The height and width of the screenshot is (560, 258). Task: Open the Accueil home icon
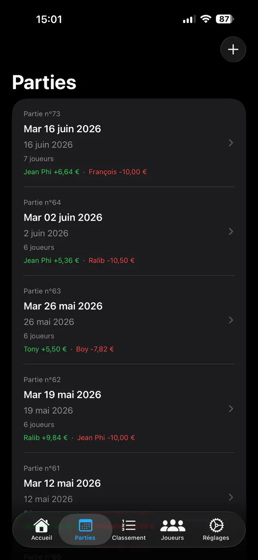pyautogui.click(x=41, y=525)
